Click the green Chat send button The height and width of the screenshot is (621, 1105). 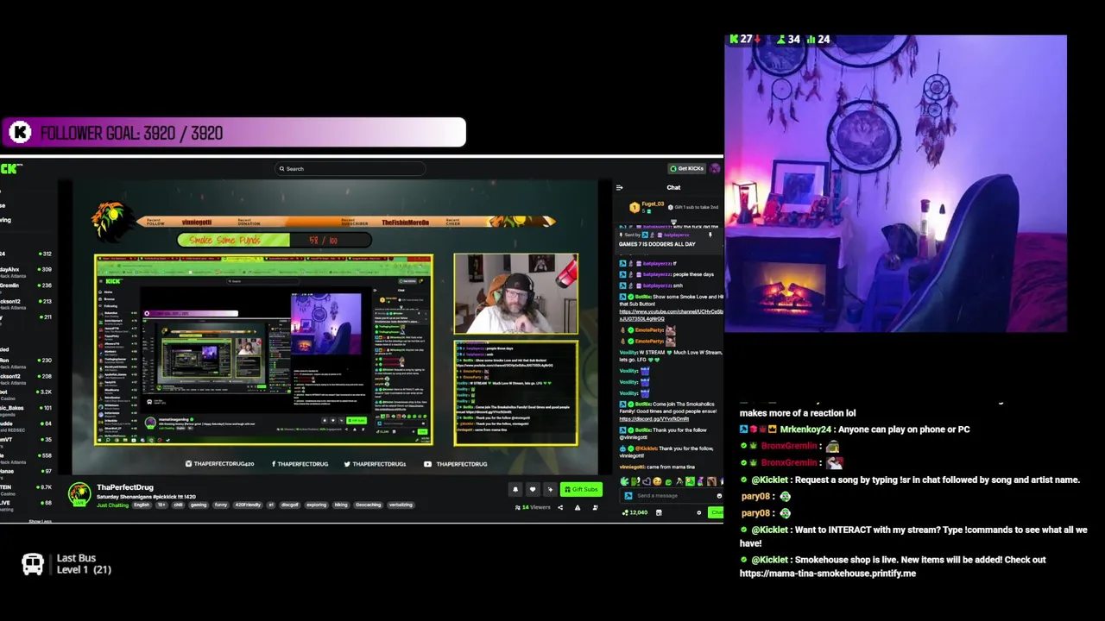tap(716, 512)
